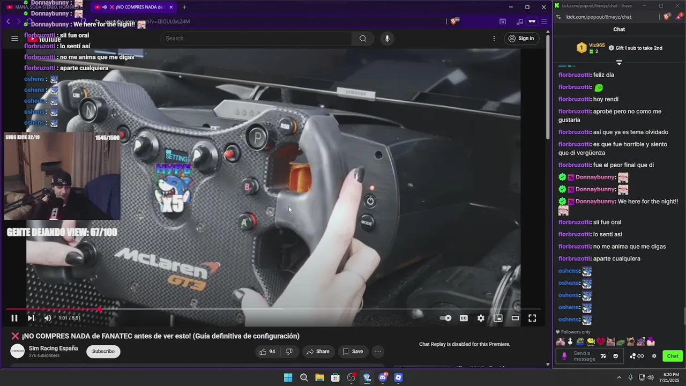The height and width of the screenshot is (386, 686).
Task: Open Discord from the taskbar
Action: pyautogui.click(x=383, y=377)
